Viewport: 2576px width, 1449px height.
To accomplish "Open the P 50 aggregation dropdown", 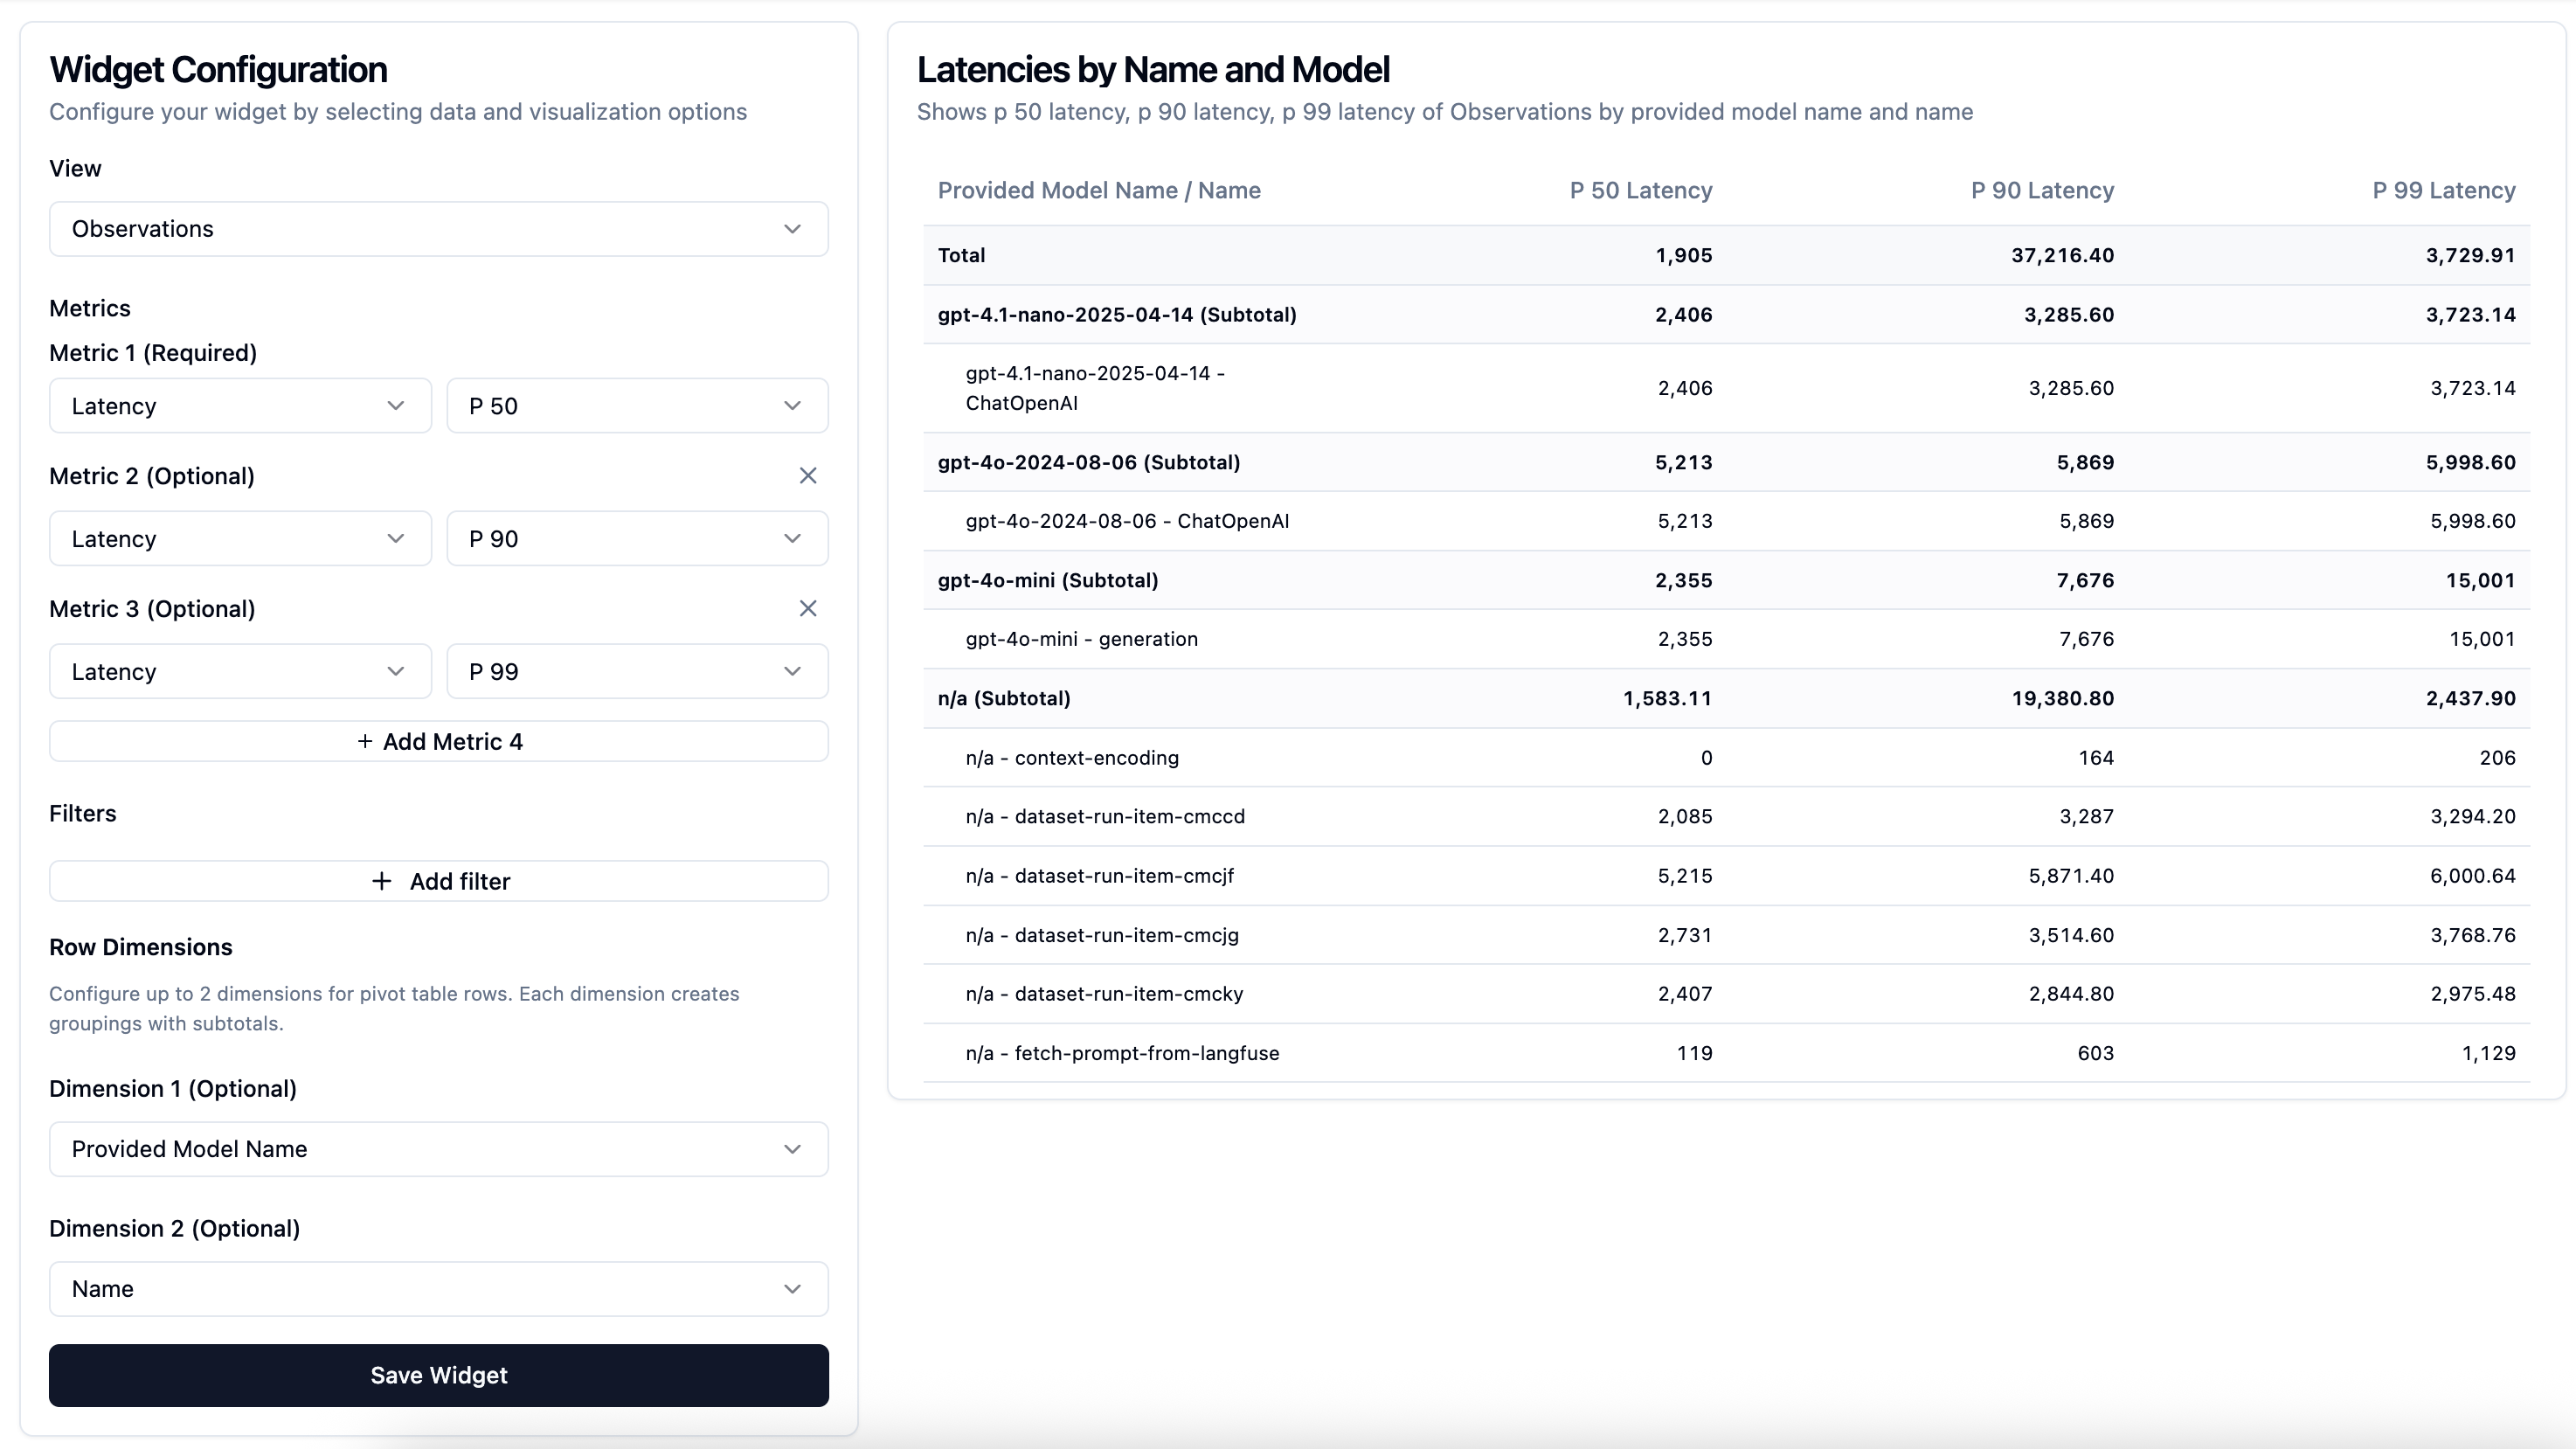I will [x=637, y=405].
